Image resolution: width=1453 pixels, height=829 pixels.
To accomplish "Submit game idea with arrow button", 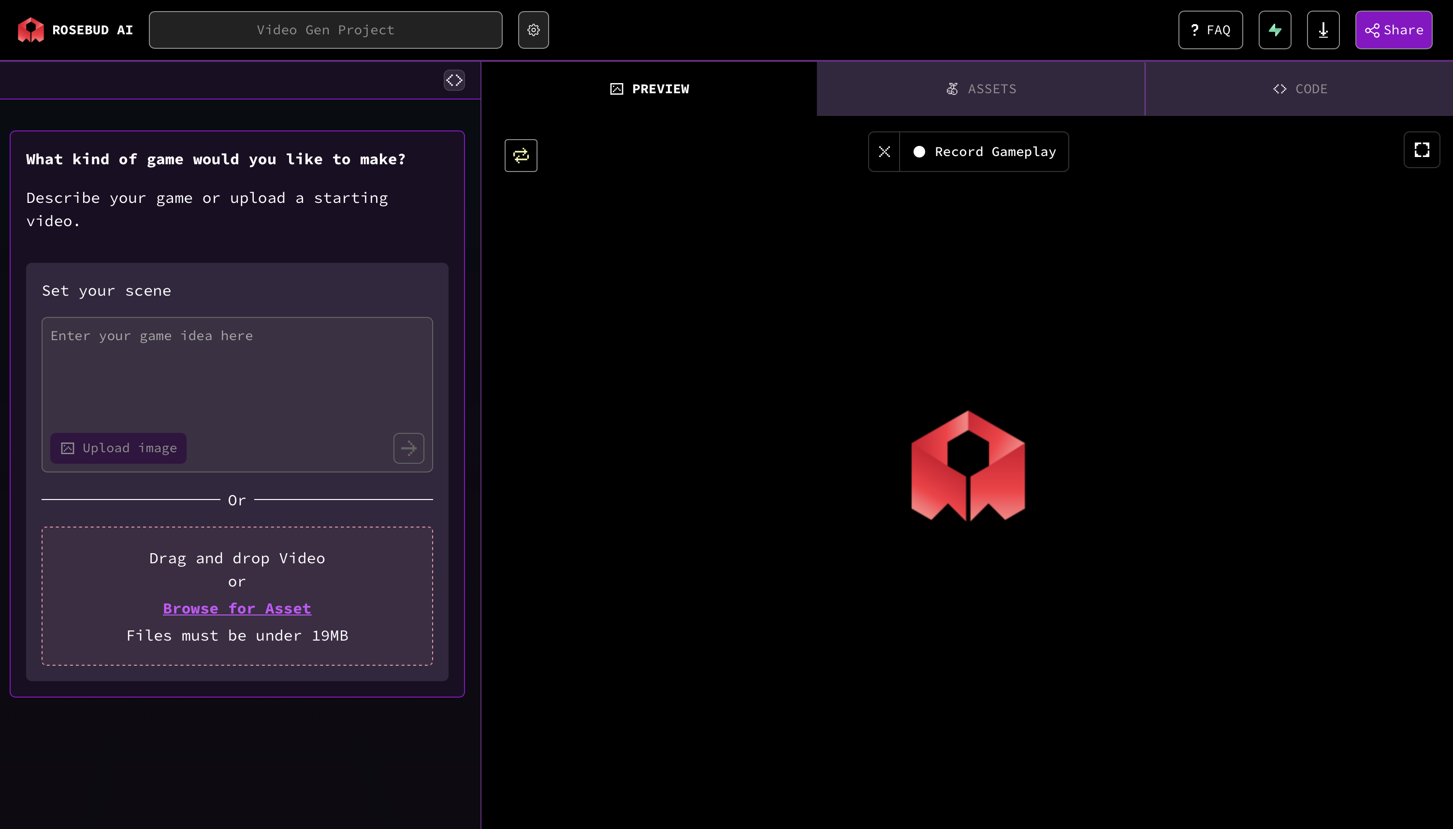I will (x=408, y=448).
